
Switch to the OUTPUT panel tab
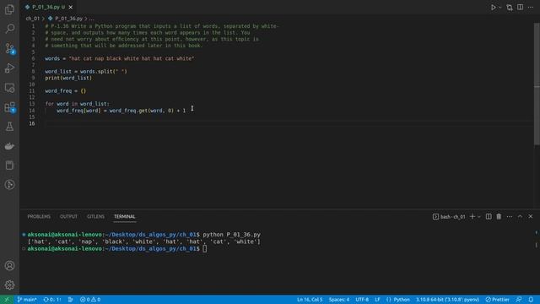pyautogui.click(x=68, y=216)
